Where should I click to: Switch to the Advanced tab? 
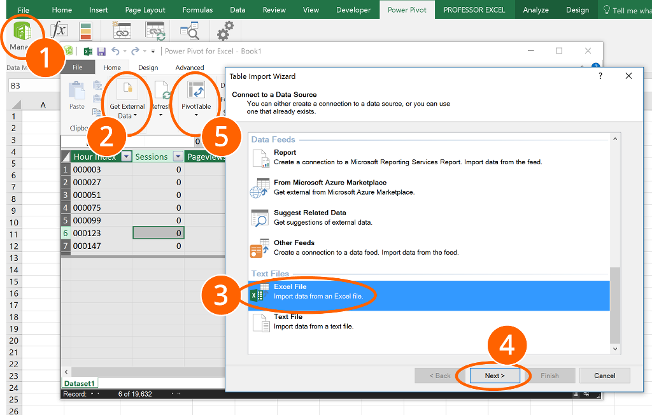click(x=189, y=67)
